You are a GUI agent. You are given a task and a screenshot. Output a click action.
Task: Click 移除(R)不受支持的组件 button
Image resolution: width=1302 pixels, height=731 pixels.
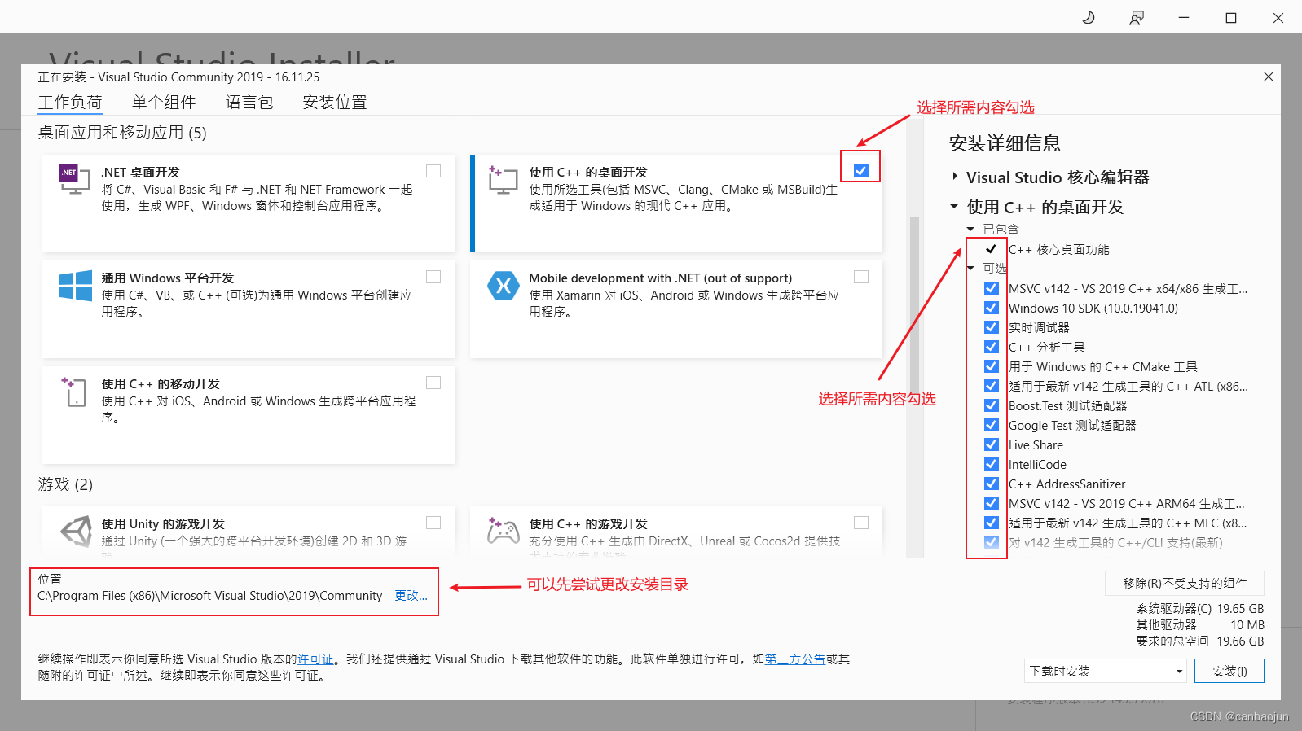click(x=1185, y=583)
